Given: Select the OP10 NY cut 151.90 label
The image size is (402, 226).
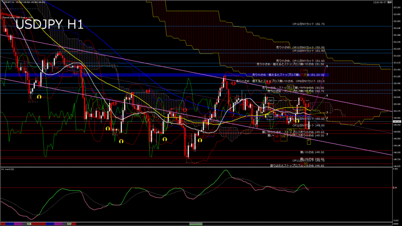Looking at the screenshot, I should point(309,51).
